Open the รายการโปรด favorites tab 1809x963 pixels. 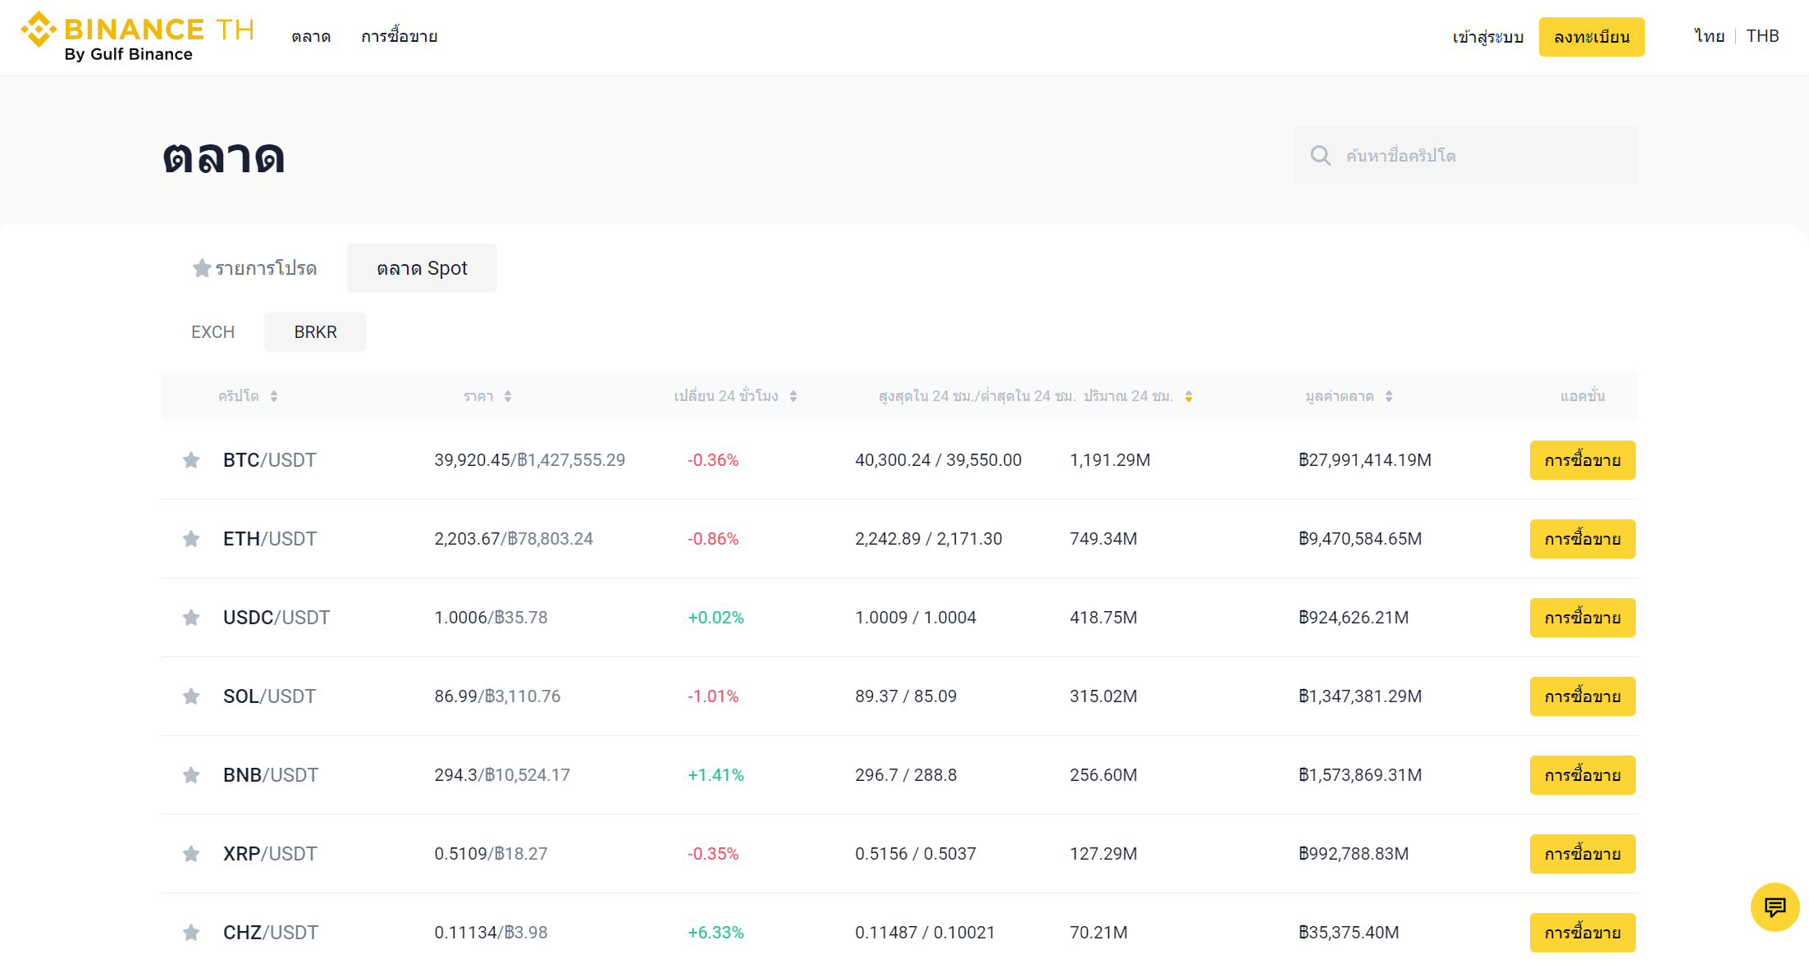click(x=255, y=268)
